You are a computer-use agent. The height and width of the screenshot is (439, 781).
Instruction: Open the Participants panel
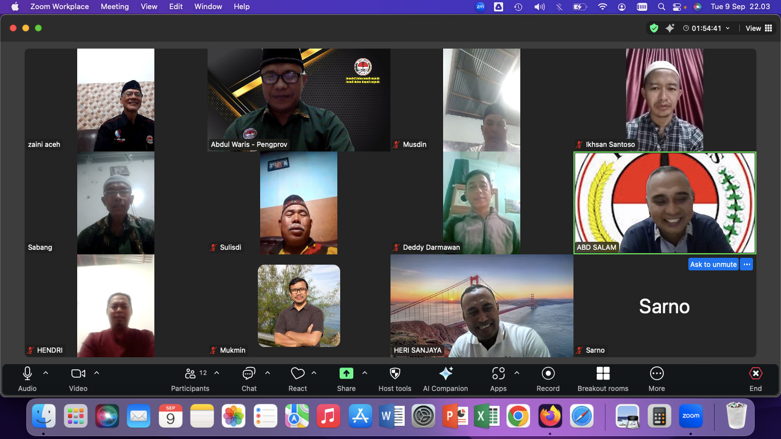190,378
